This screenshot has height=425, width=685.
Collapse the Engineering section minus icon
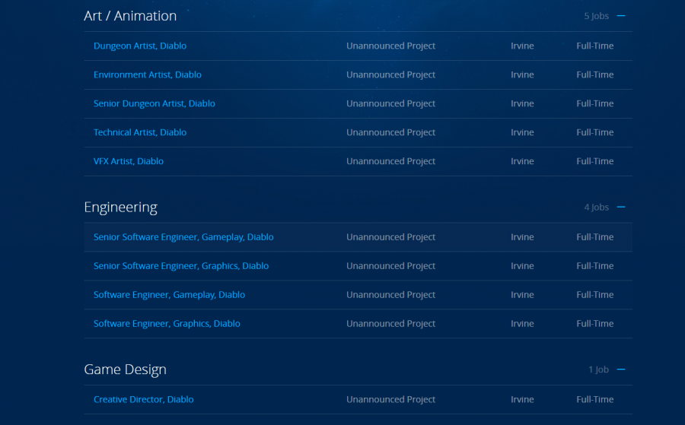[621, 208]
